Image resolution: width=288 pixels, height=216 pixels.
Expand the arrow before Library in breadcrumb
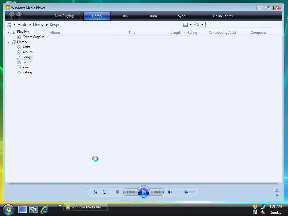[30, 25]
